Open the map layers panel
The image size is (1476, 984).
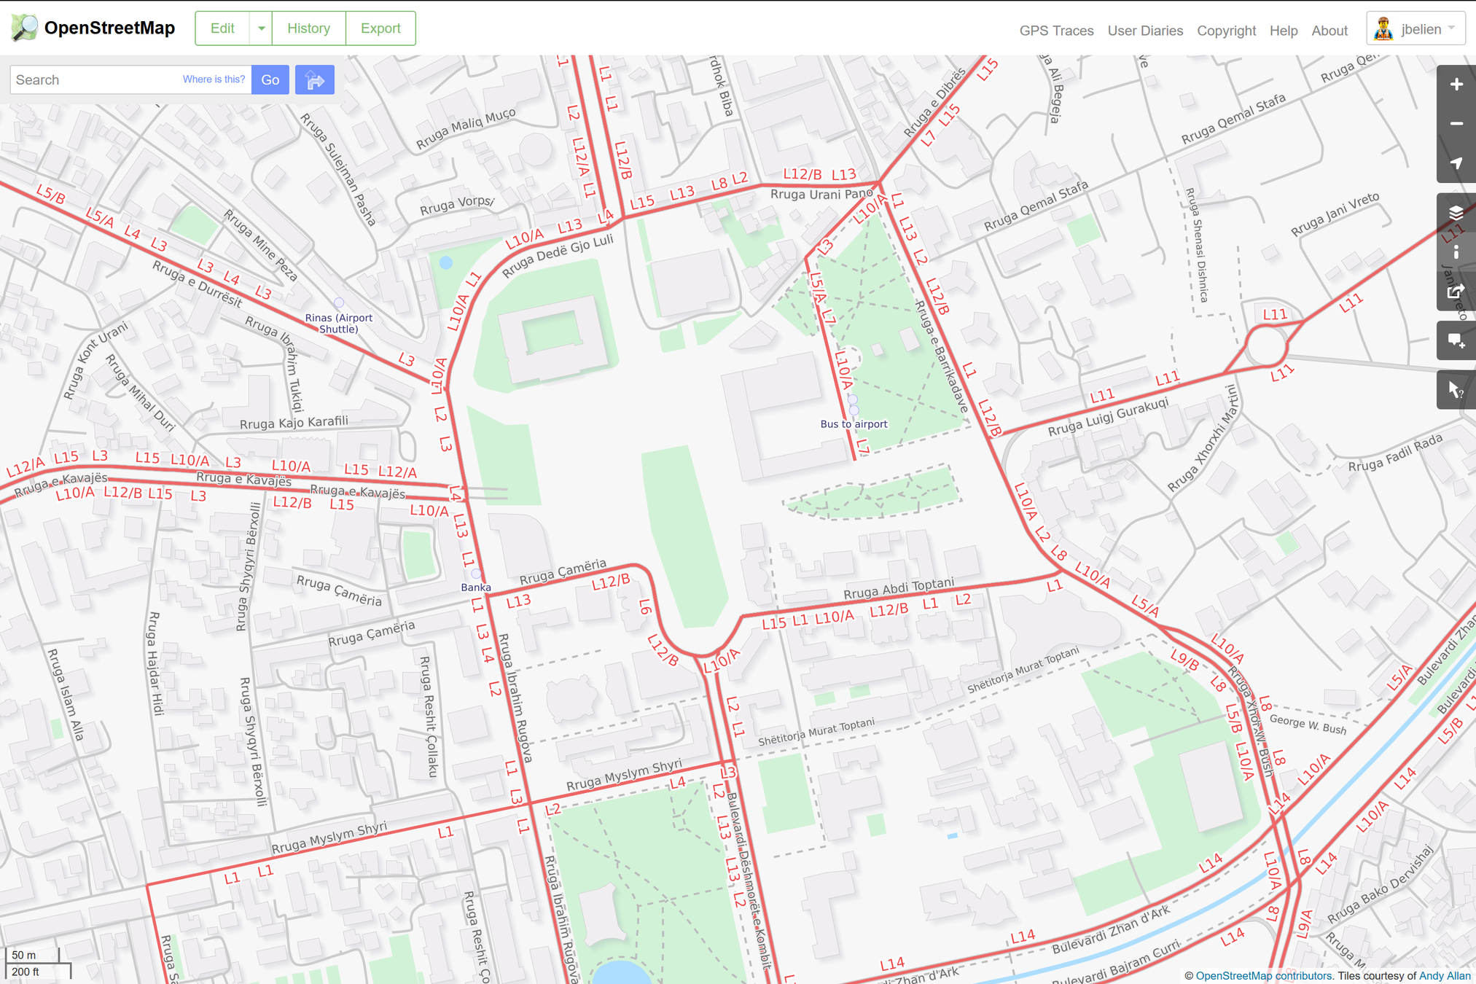point(1456,213)
